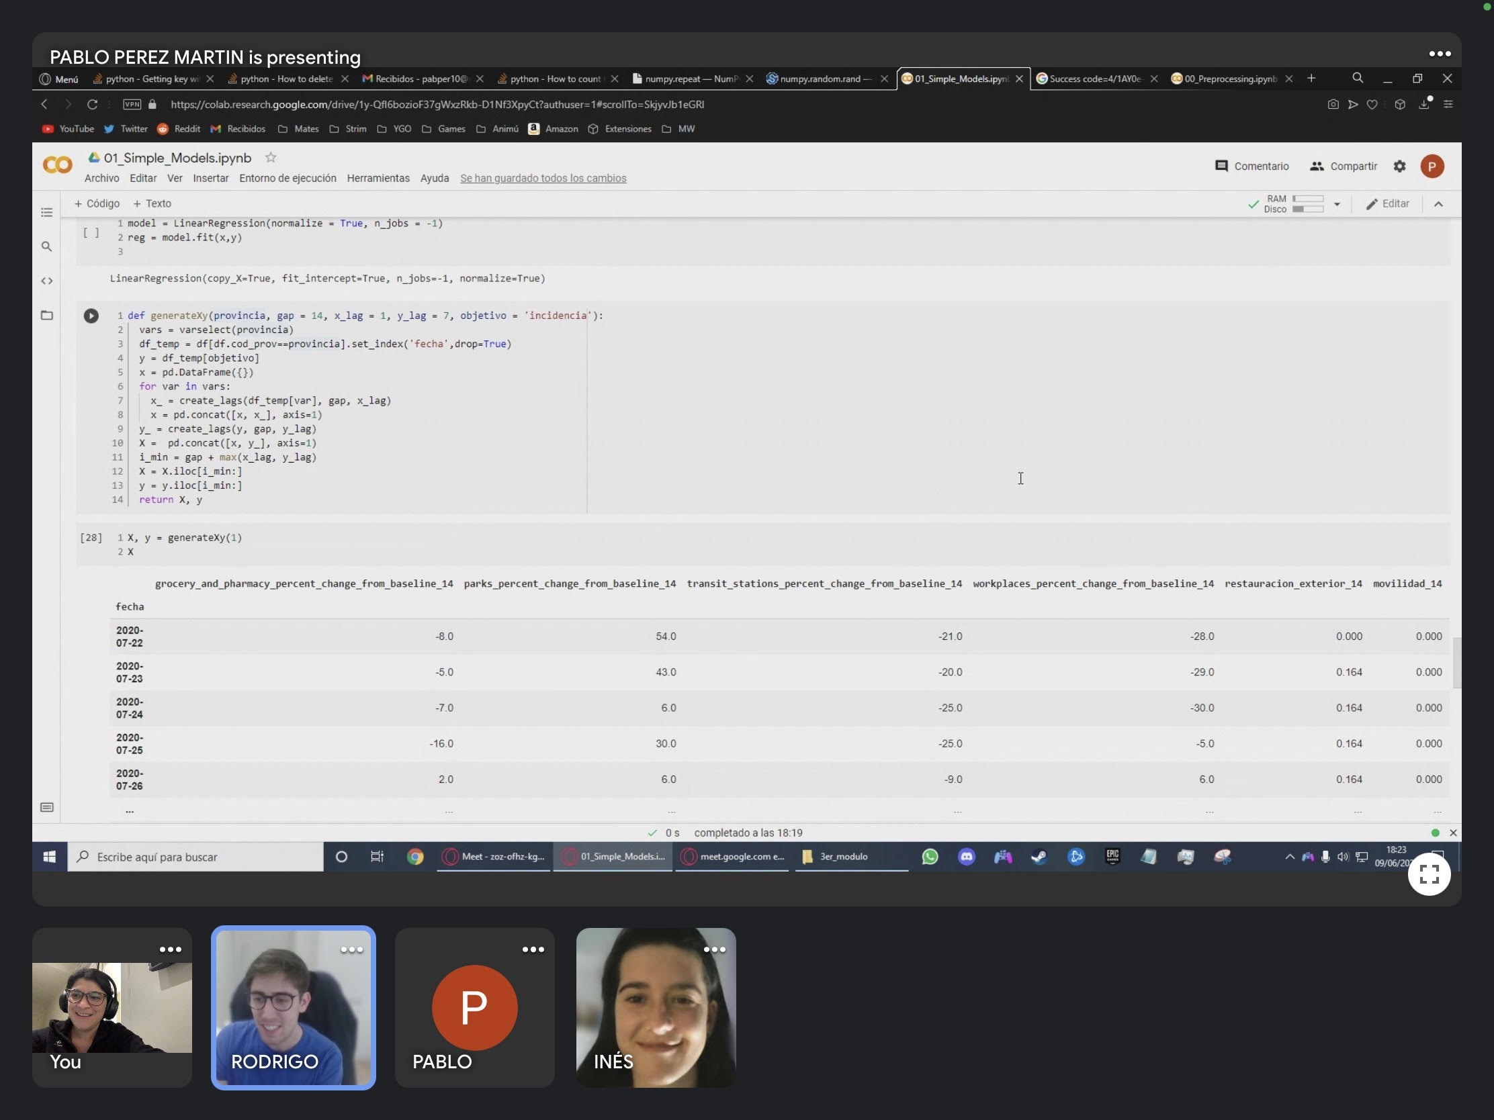Open the Colab logo home link
This screenshot has width=1494, height=1120.
click(57, 165)
